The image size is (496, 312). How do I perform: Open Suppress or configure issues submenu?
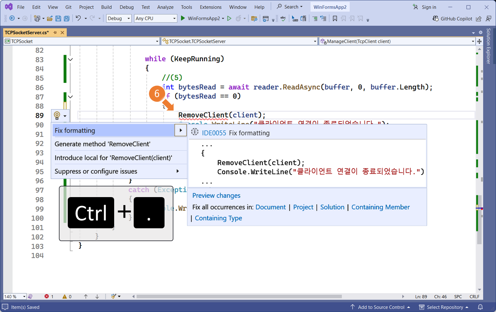pyautogui.click(x=119, y=171)
